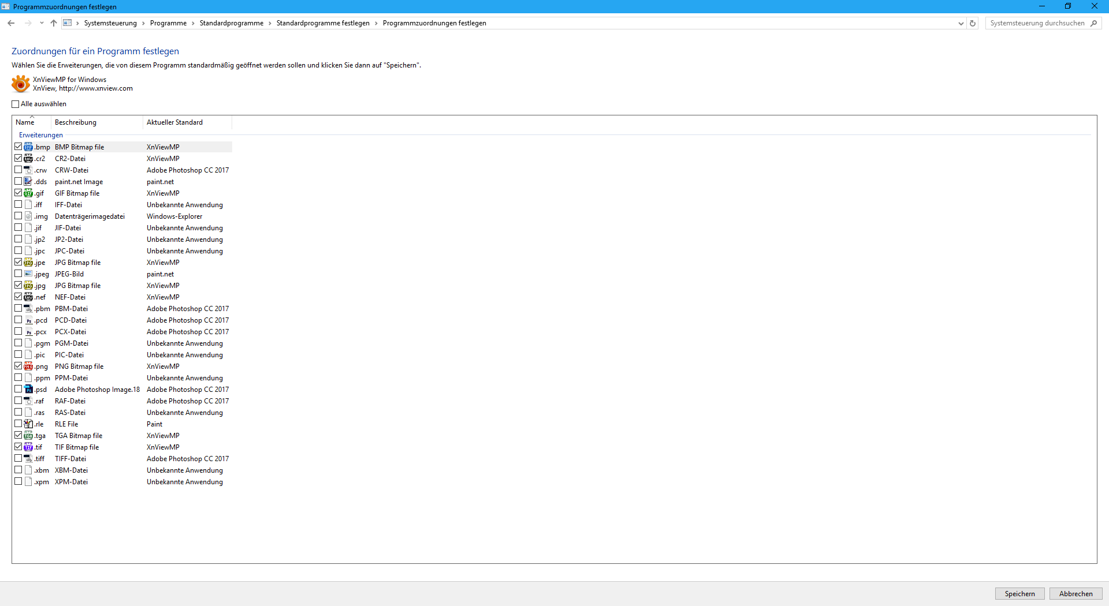
Task: Click the .tga file type icon
Action: [x=28, y=436]
